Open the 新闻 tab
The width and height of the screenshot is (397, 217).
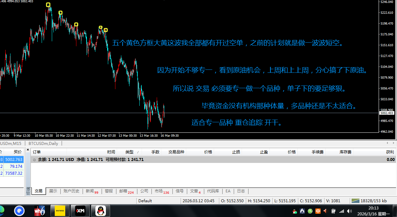89,191
